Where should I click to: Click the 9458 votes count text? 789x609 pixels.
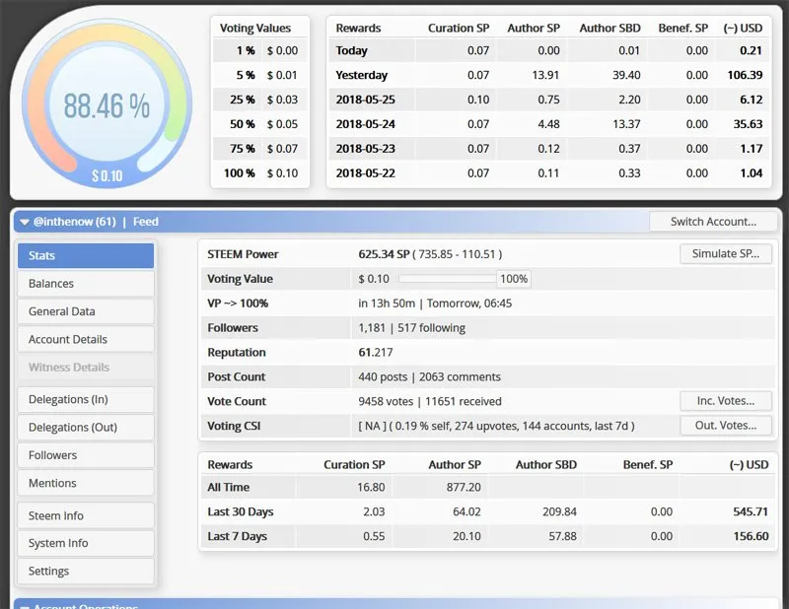click(386, 401)
